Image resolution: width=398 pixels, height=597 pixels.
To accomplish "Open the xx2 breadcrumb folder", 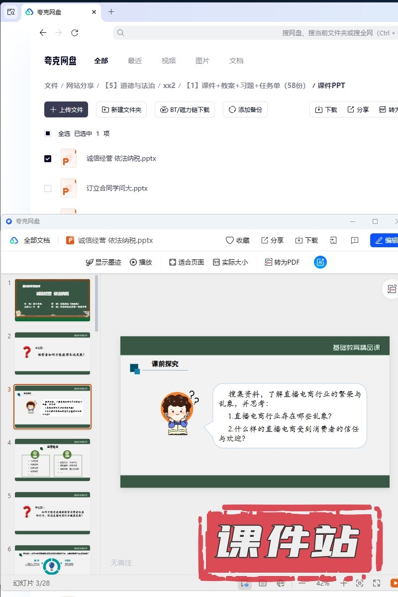I will [x=169, y=86].
